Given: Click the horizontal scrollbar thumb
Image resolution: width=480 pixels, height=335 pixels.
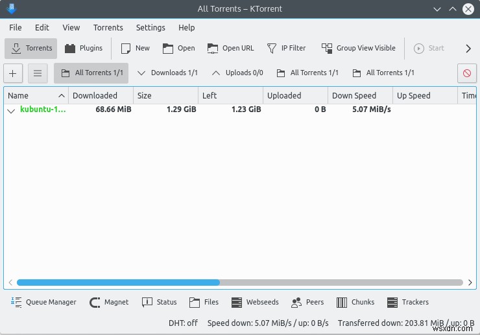Looking at the screenshot, I should [x=118, y=283].
